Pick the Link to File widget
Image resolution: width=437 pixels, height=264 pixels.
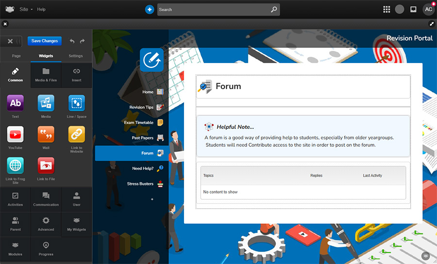coord(46,166)
